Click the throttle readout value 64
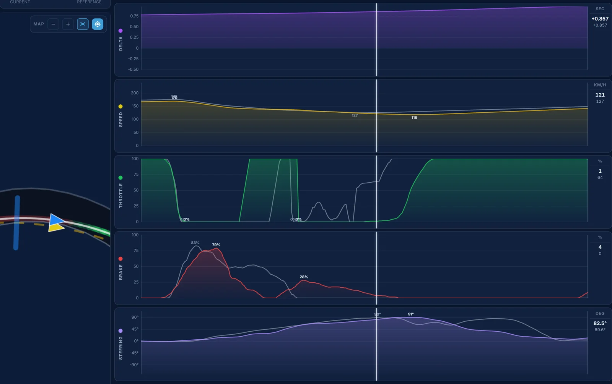612x384 pixels. pos(600,177)
